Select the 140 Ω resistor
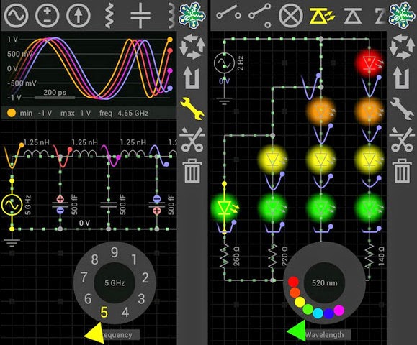Screen dimensions: 417x345 point(369,256)
